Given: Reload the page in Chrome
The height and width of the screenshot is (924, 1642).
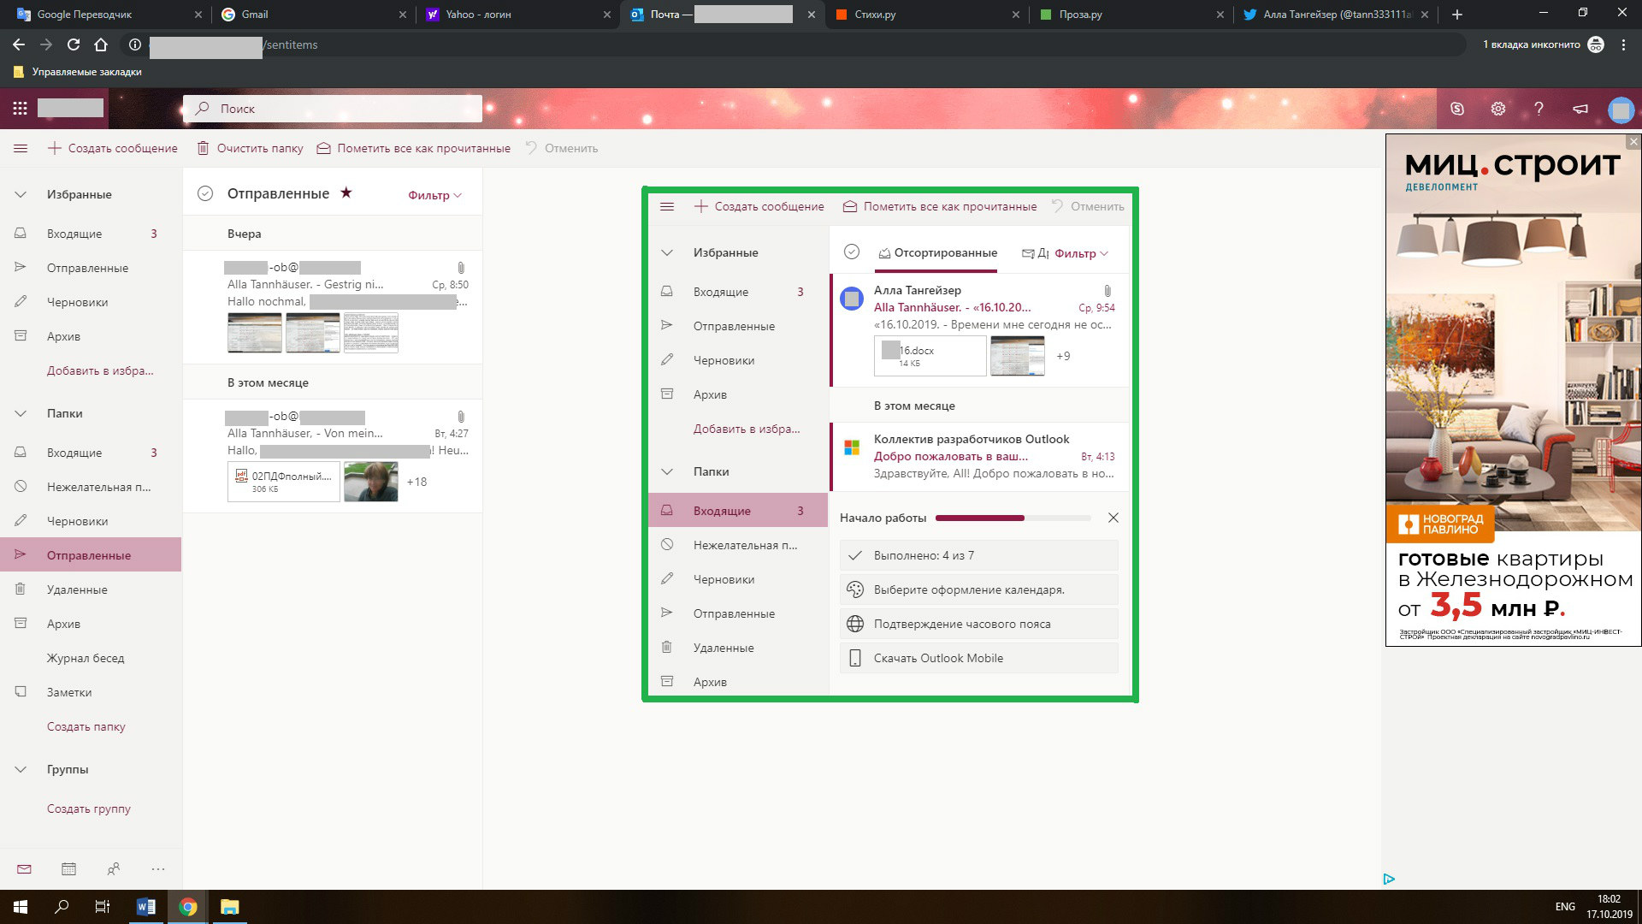Looking at the screenshot, I should 74,44.
